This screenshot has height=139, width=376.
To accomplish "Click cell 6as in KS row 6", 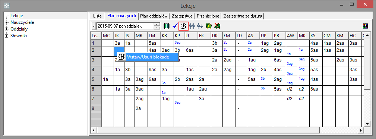I will [x=316, y=91].
